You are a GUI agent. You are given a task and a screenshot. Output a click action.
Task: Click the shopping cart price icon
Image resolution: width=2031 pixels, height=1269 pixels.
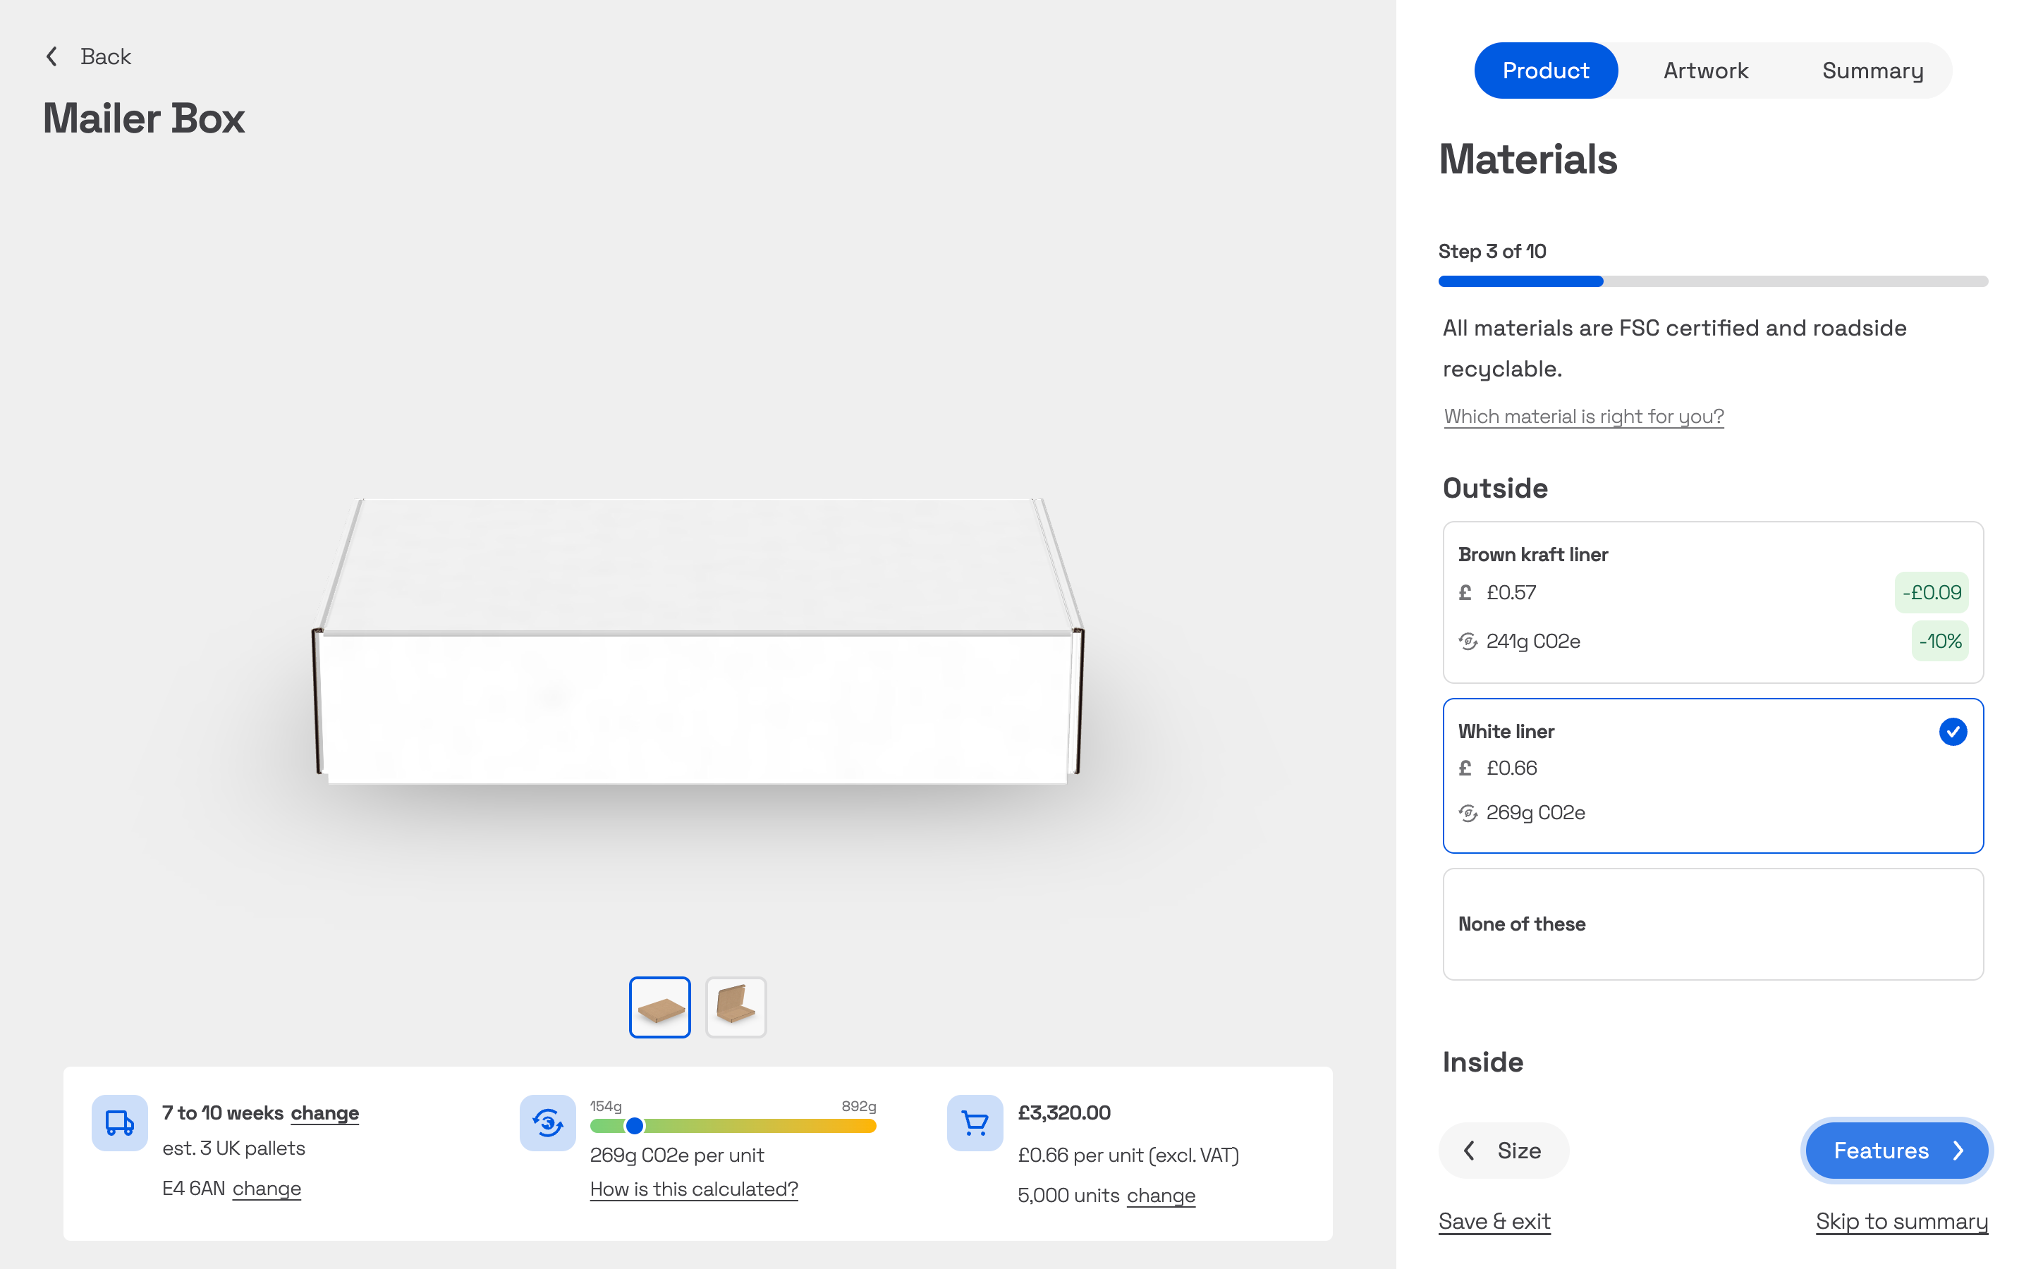point(975,1122)
